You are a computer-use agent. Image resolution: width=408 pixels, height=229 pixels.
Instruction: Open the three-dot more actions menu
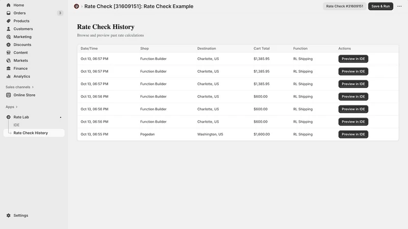click(x=399, y=6)
